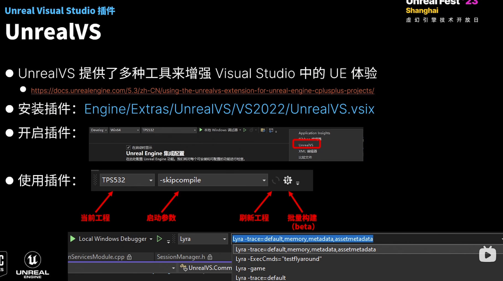Open the Local Windows Debugger dropdown arrow
The image size is (503, 281).
(151, 239)
